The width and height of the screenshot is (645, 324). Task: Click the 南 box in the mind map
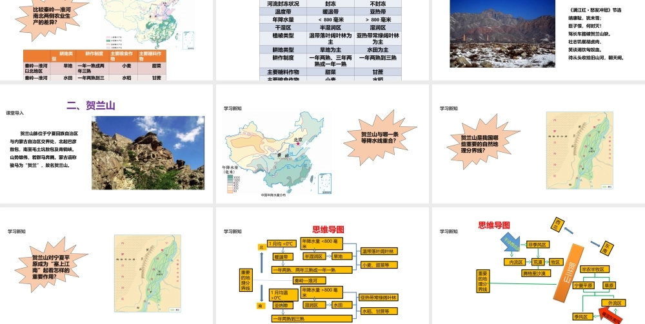[261, 305]
